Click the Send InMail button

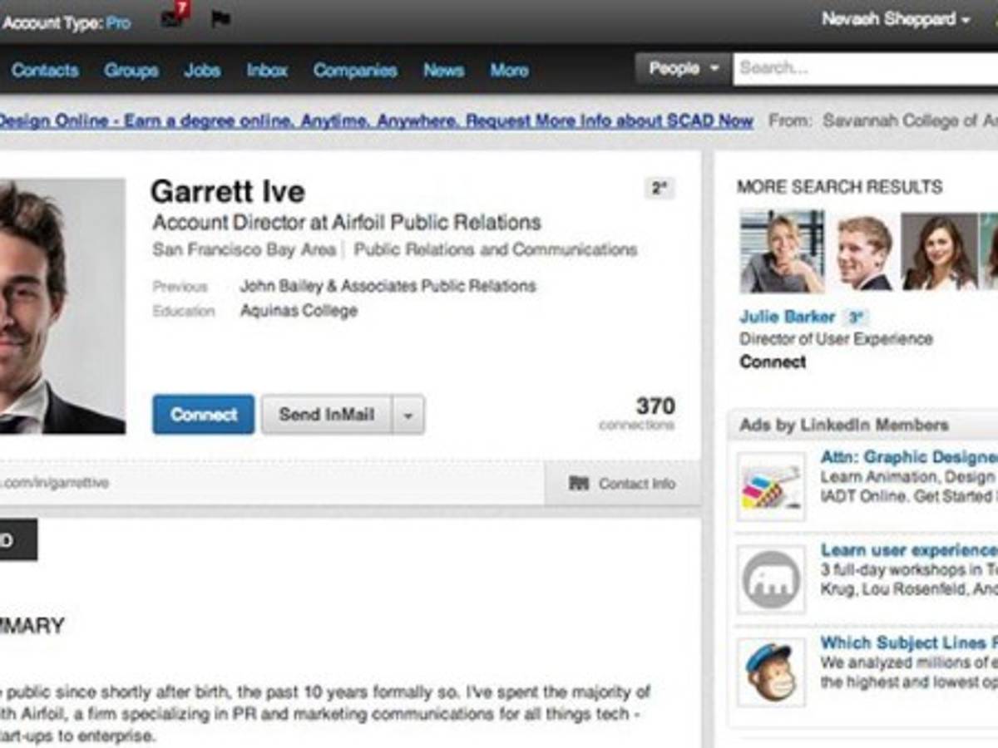tap(327, 415)
